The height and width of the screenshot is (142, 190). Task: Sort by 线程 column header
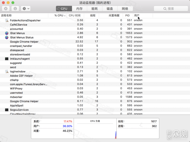click(x=92, y=16)
